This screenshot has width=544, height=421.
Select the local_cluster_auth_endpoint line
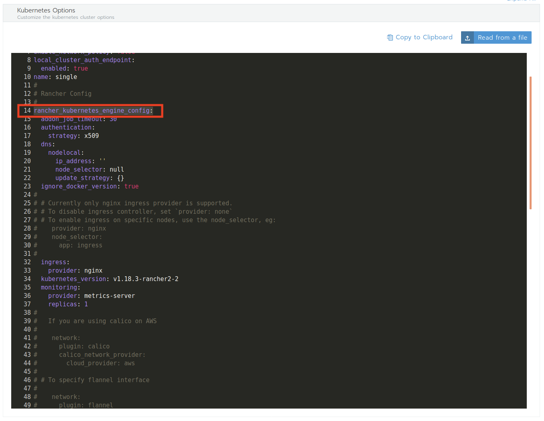click(84, 60)
